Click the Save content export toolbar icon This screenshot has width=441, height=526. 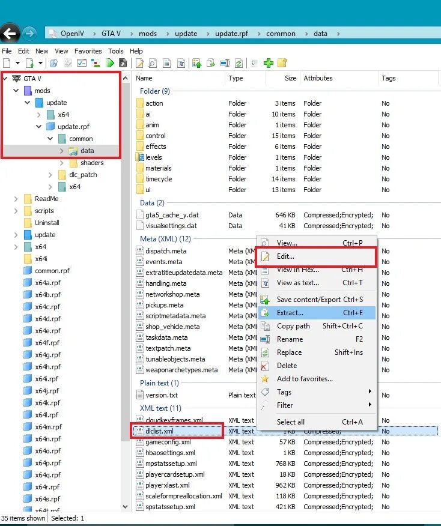[x=197, y=63]
